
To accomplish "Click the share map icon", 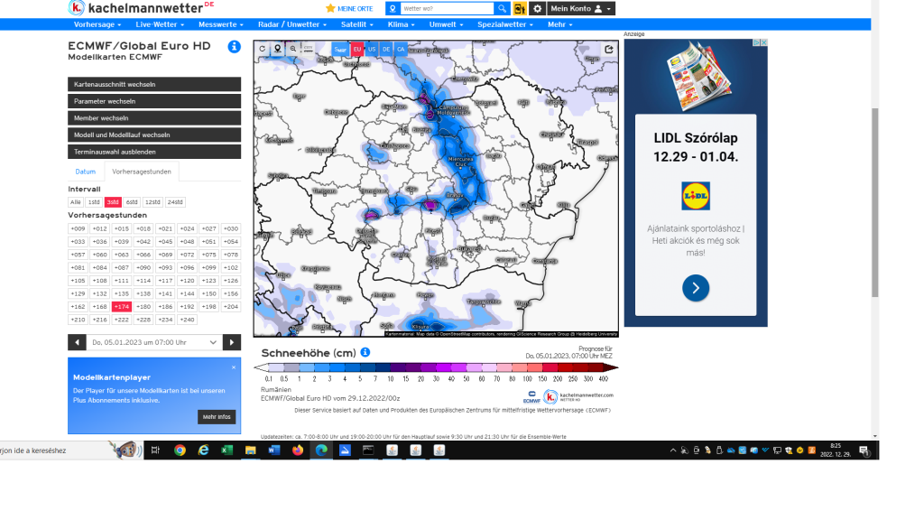I will [x=609, y=49].
